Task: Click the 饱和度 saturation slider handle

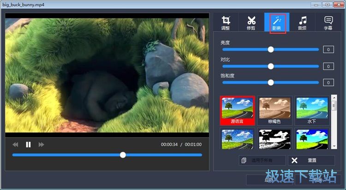Action: [271, 82]
